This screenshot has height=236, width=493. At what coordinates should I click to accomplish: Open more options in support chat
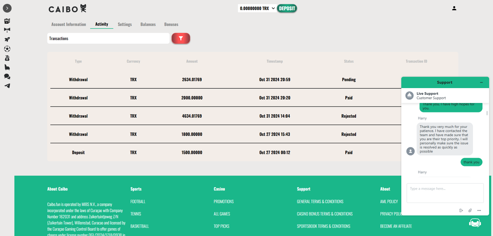tap(479, 210)
